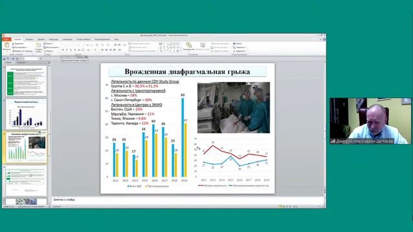This screenshot has height=232, width=413.
Task: Click the Заметки к слайду notes field
Action: coord(188,200)
